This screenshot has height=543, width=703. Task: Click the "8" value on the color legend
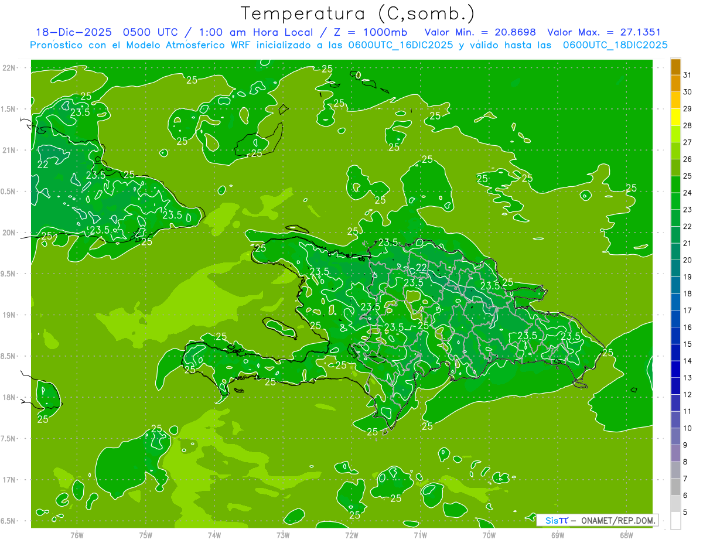pos(685,462)
